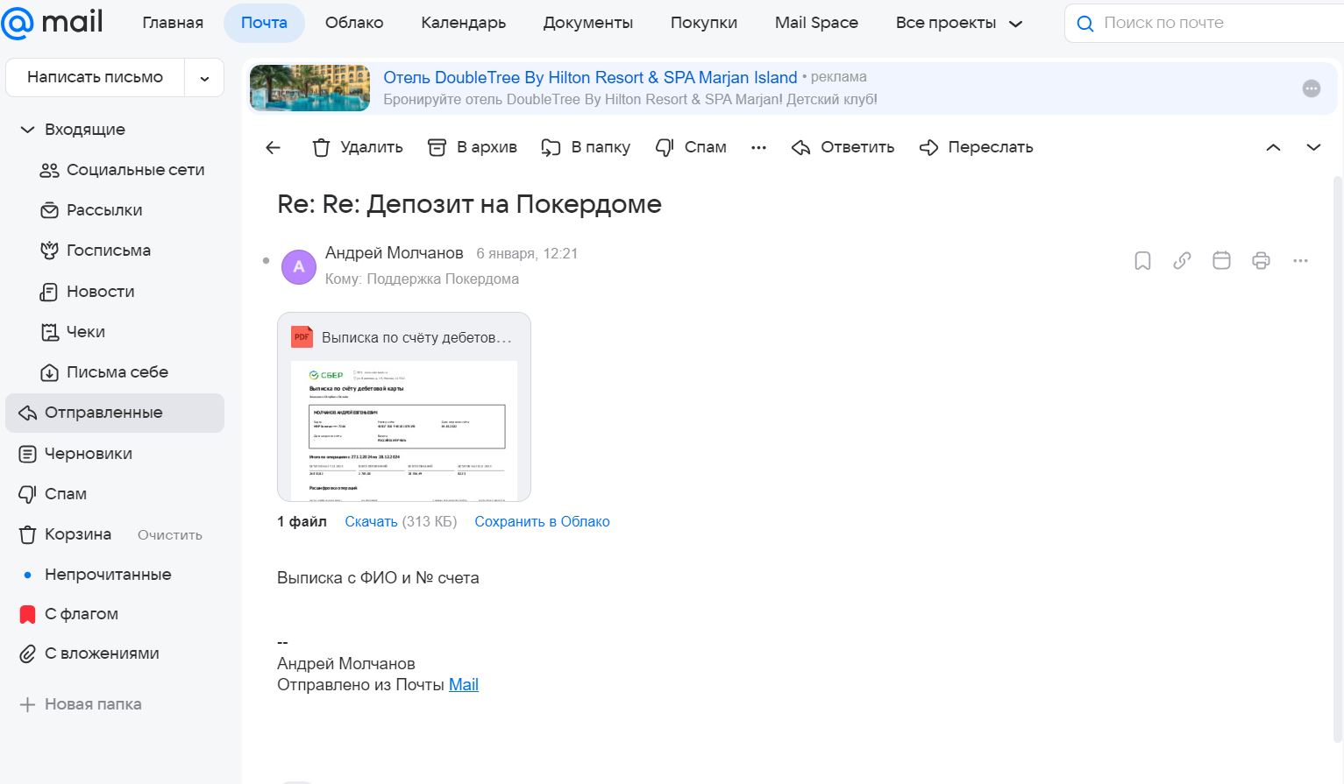Show Непрочитанные messages
This screenshot has height=784, width=1344.
pyautogui.click(x=108, y=575)
